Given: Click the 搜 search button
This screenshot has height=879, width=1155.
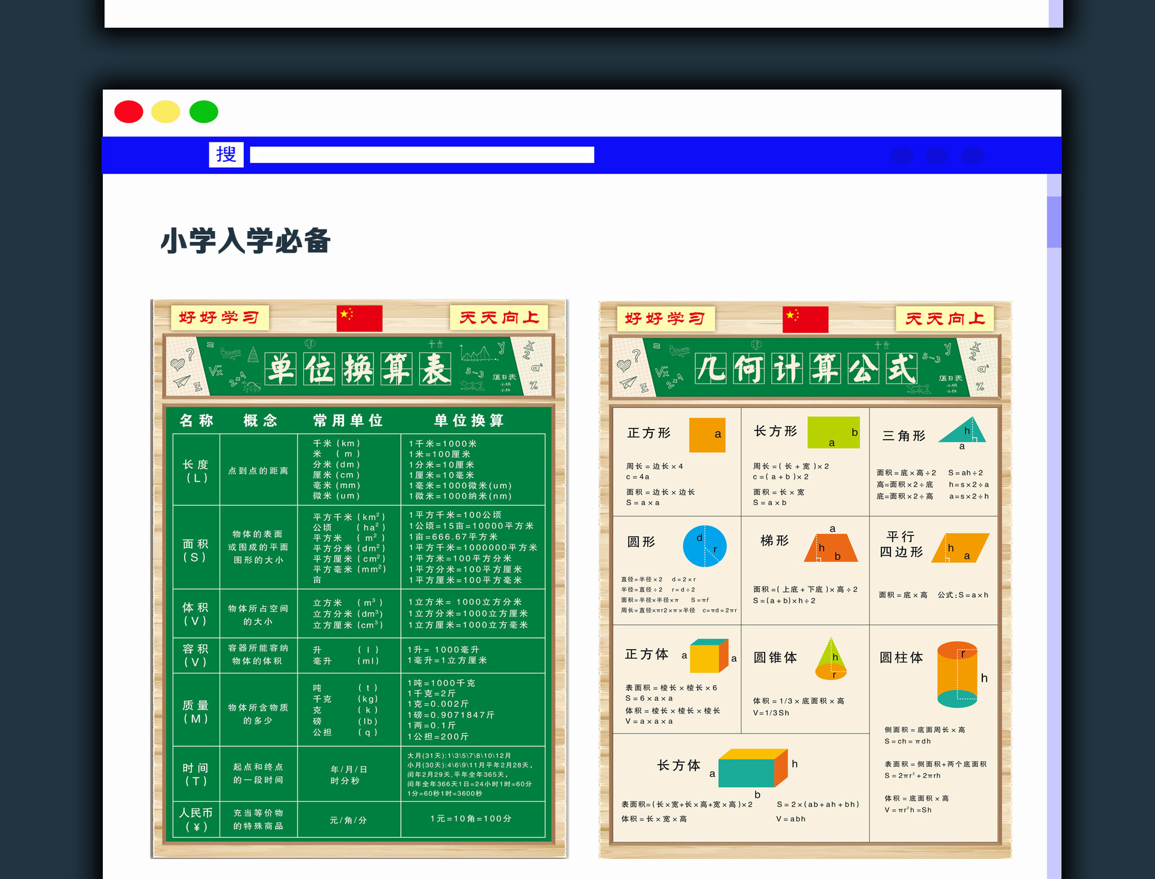Looking at the screenshot, I should click(226, 155).
